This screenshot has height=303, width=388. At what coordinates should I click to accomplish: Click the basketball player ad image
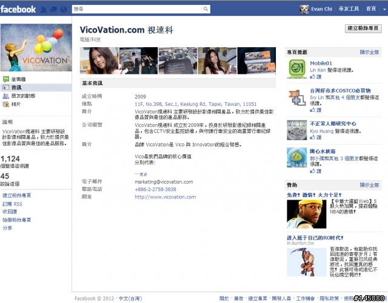click(x=307, y=214)
